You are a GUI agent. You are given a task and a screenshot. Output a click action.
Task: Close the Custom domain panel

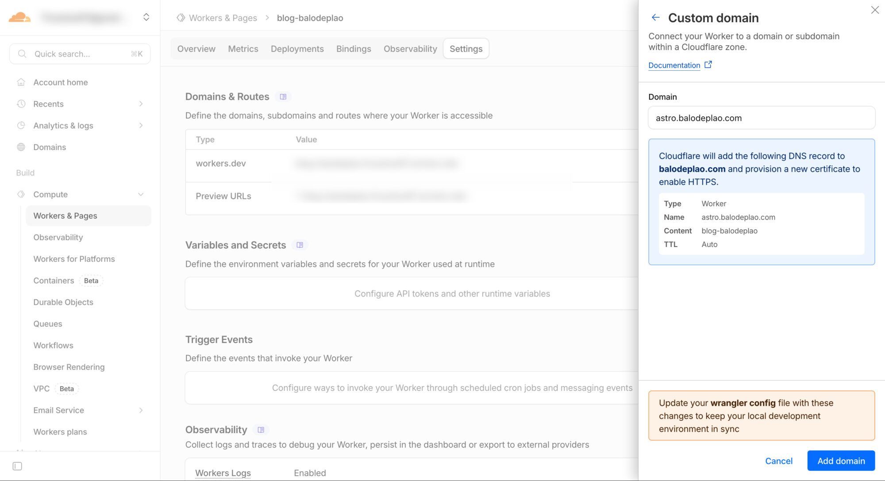(x=875, y=10)
